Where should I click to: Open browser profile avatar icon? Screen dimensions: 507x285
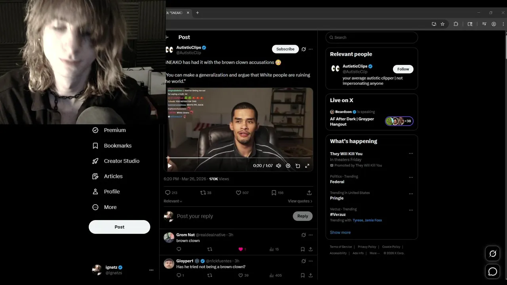[x=494, y=24]
